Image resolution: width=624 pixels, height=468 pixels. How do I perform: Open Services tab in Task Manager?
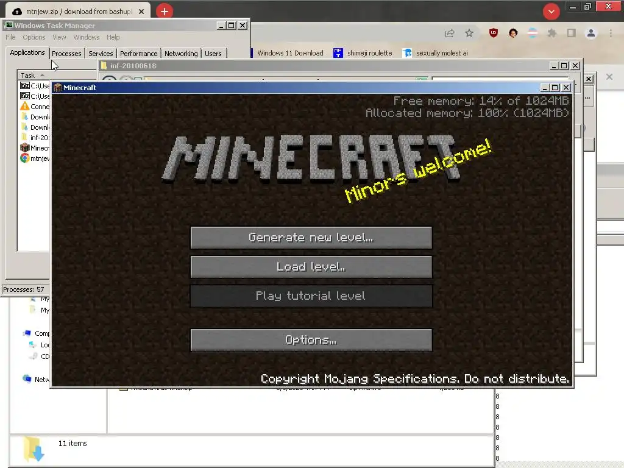[101, 54]
